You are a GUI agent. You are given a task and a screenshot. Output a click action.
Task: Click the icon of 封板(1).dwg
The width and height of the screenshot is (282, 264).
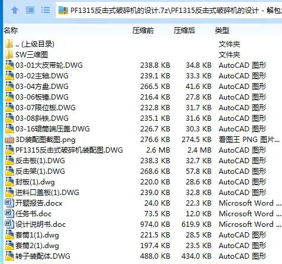(x=9, y=181)
